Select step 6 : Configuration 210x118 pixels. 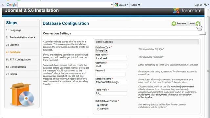click(x=16, y=67)
